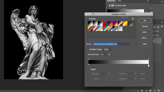Viewport: 164px width, 92px height.
Task: Create new fill or adjustment layer
Action: coord(146,90)
